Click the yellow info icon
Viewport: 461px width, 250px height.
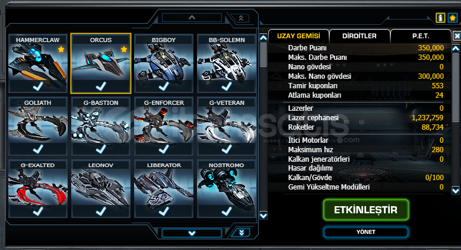[x=440, y=18]
